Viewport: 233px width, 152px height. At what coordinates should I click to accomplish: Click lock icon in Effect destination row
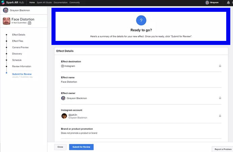tap(220, 66)
